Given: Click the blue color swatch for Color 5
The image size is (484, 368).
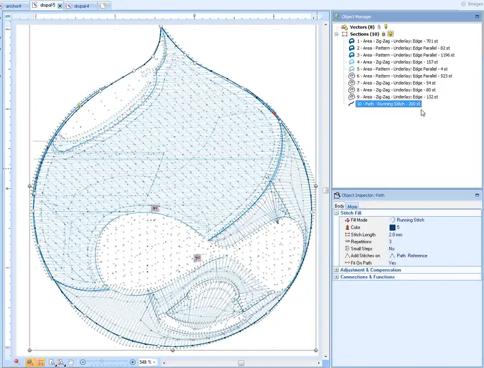Looking at the screenshot, I should tap(392, 228).
